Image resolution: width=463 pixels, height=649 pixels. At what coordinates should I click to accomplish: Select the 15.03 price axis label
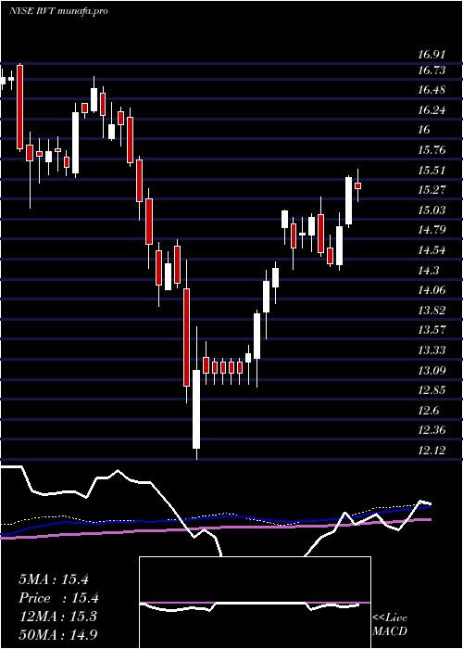(432, 210)
